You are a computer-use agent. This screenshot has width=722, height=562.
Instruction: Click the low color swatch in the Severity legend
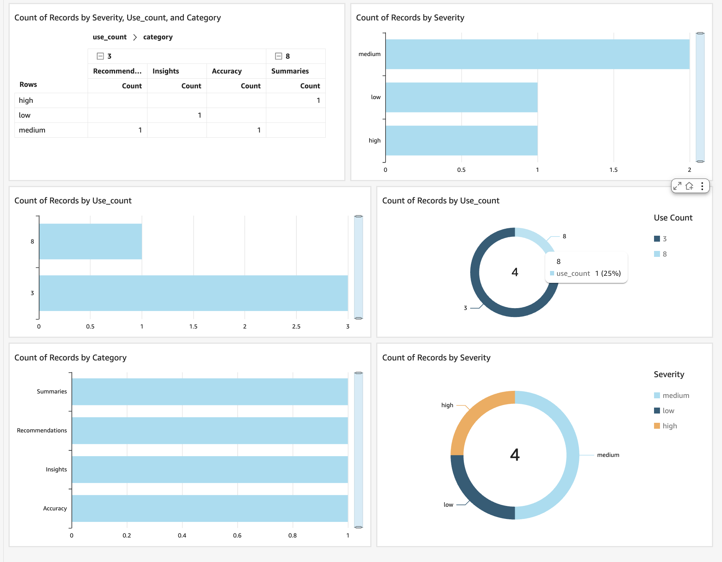click(657, 411)
